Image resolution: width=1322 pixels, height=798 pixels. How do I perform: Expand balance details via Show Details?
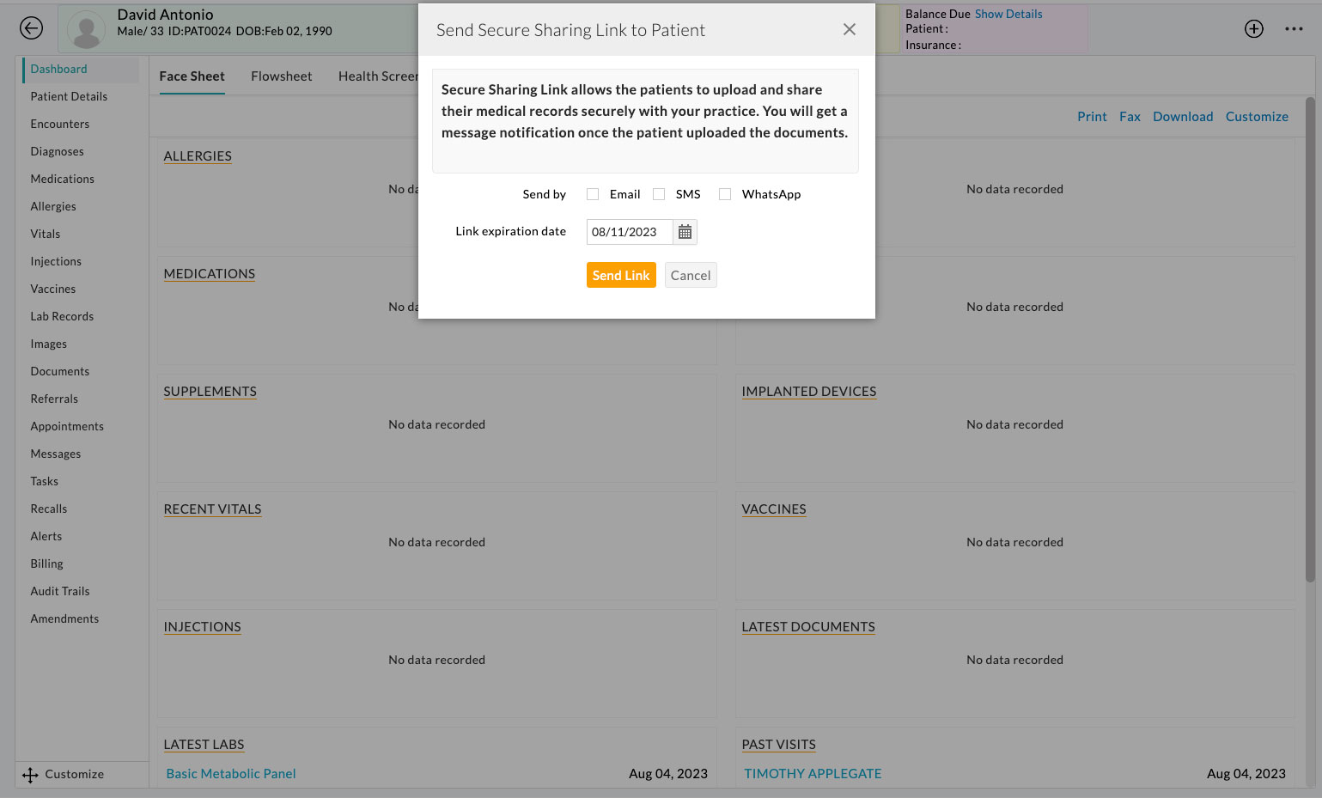click(x=1007, y=14)
